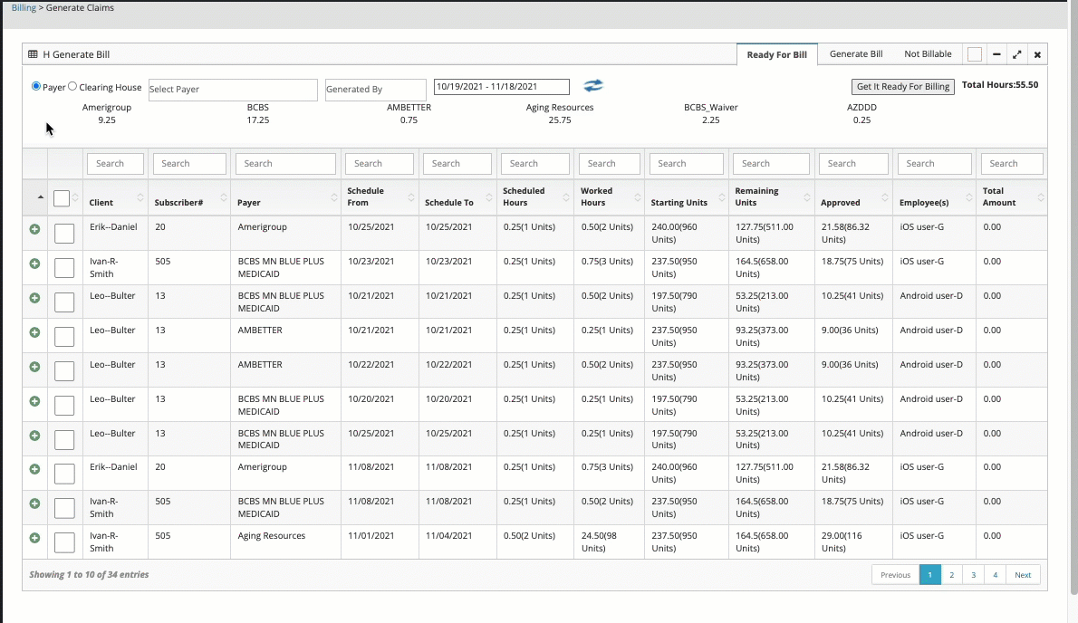Sort table by Schedule From column

(x=380, y=197)
